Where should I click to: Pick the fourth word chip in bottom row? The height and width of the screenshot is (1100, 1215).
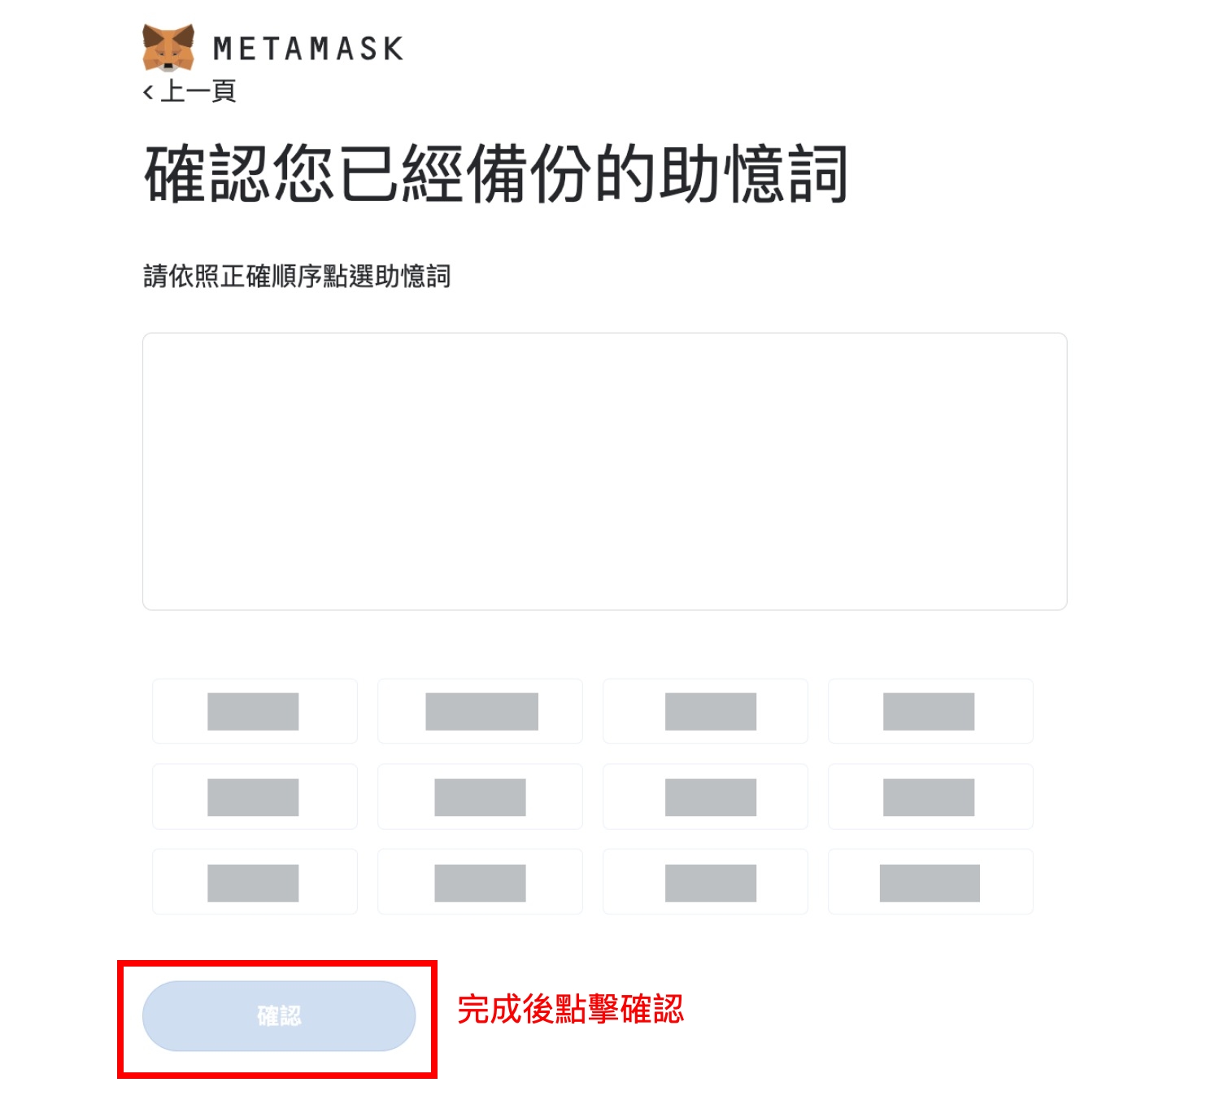coord(930,882)
